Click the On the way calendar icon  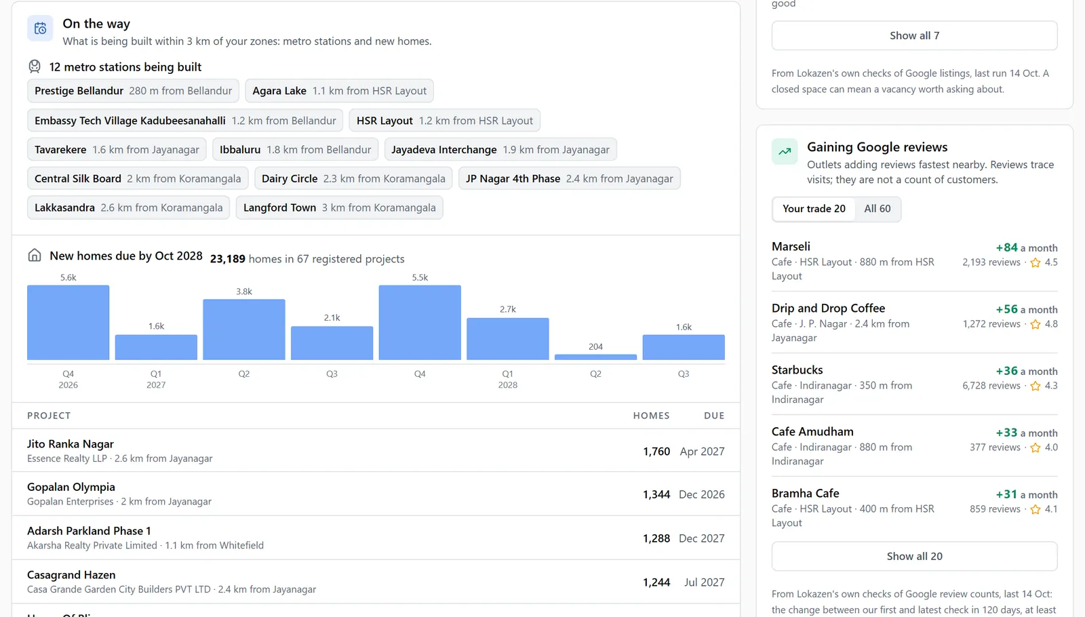[x=40, y=28]
